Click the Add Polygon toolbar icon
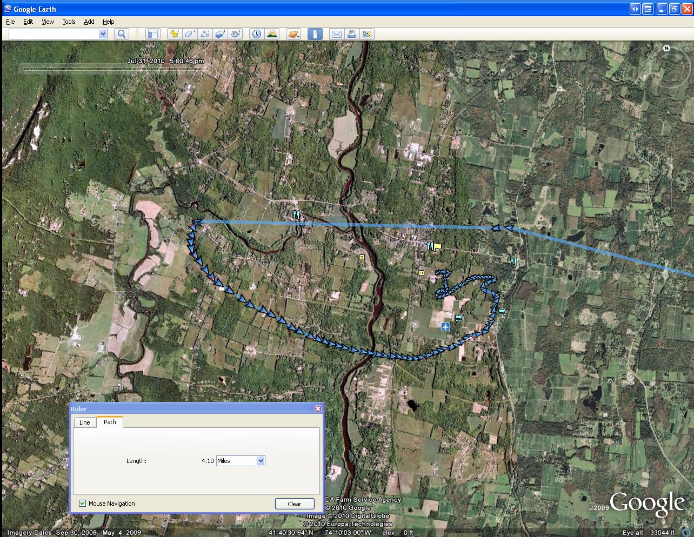The width and height of the screenshot is (694, 537). (x=190, y=34)
